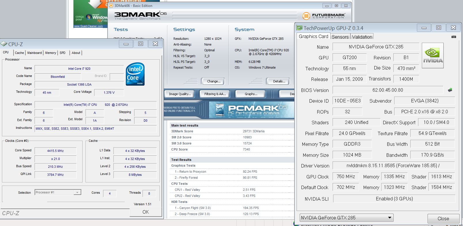Close the 3DMark06 window
The image size is (463, 226).
[346, 5]
